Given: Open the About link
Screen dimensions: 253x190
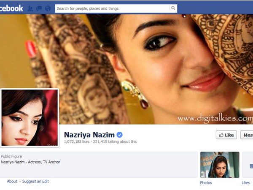Looking at the screenshot, I should [x=12, y=181].
